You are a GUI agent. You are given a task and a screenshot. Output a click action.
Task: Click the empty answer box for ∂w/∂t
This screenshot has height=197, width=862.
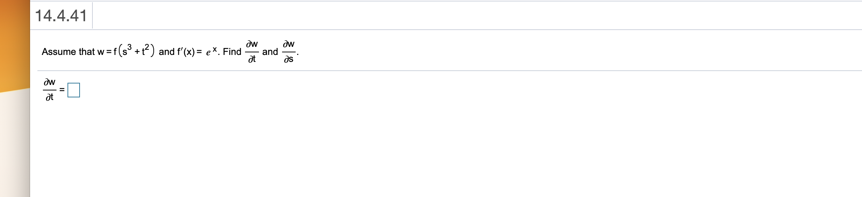[x=74, y=90]
